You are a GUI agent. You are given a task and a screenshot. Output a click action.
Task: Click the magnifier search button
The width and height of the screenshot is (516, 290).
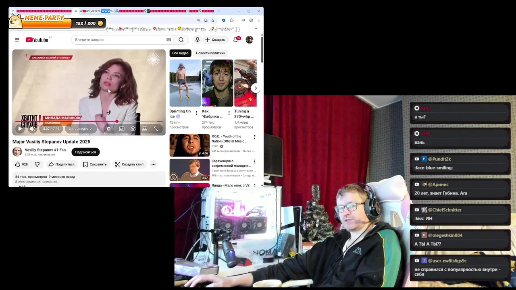pyautogui.click(x=181, y=39)
